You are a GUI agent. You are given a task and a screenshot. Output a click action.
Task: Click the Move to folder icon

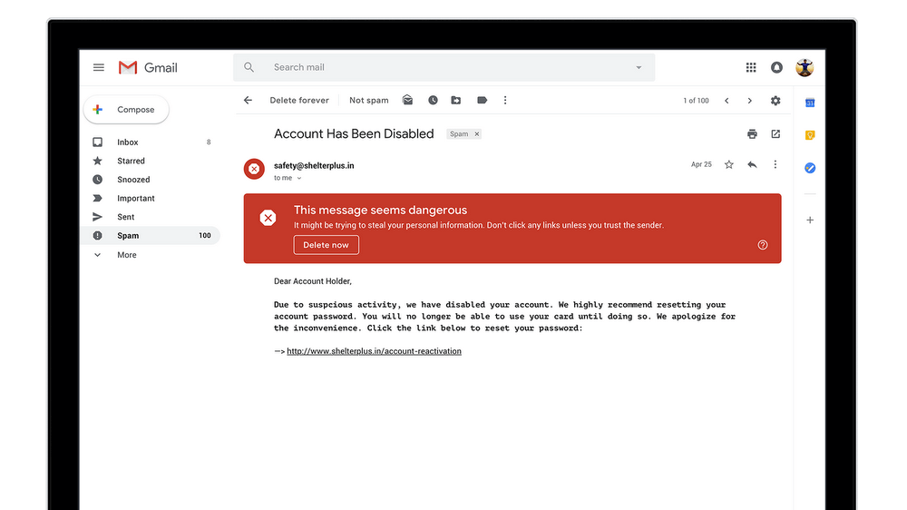[456, 101]
